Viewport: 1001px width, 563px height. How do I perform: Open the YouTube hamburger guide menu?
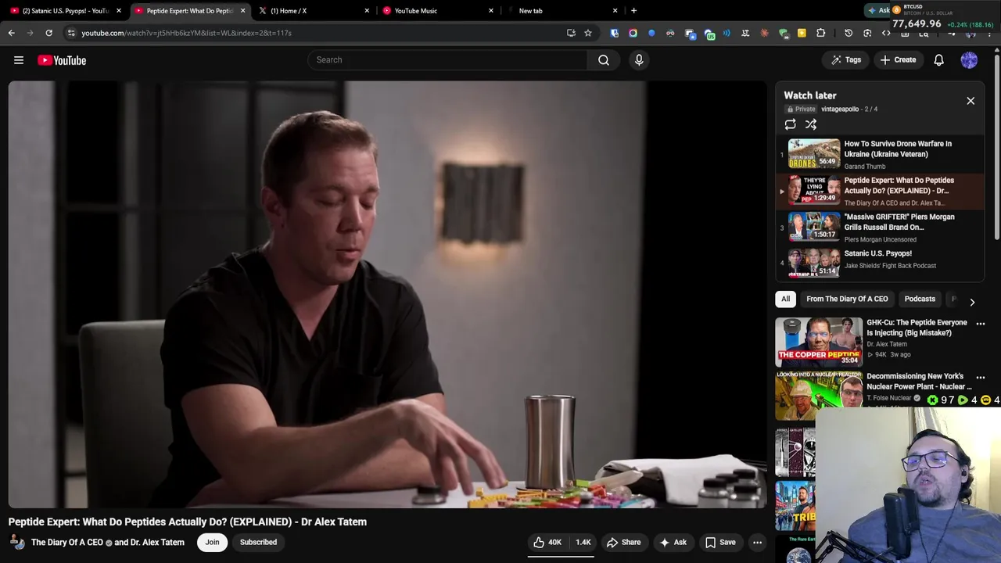[x=19, y=60]
